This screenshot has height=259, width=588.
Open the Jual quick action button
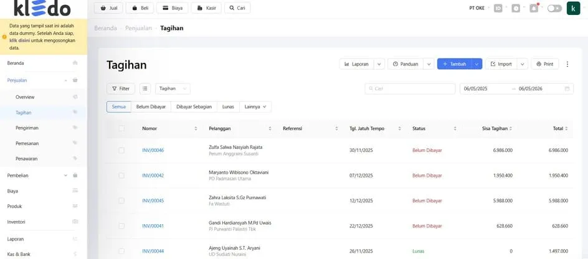pyautogui.click(x=108, y=8)
